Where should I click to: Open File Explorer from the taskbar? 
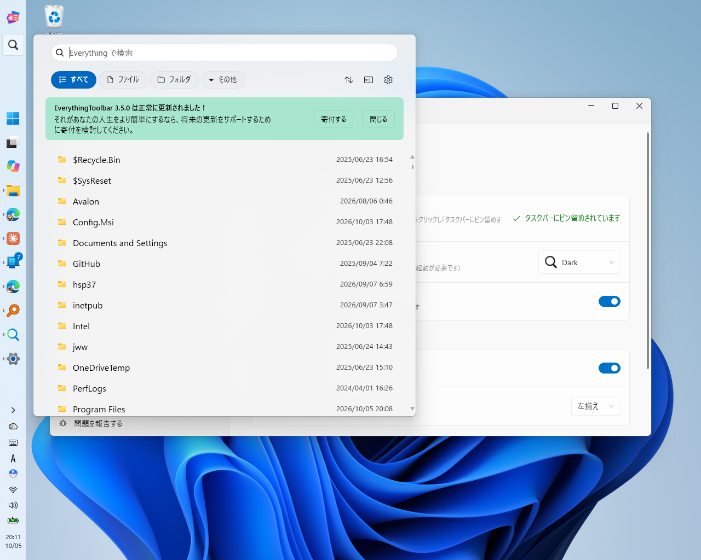pyautogui.click(x=13, y=190)
